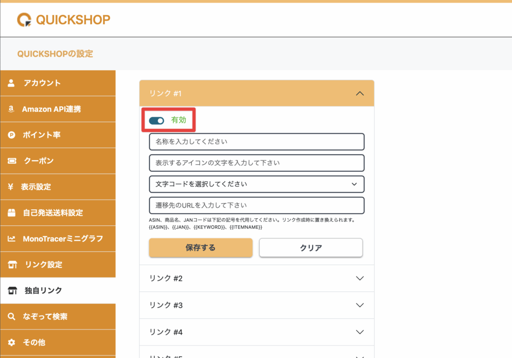Click the store icon beside リンク設定
The height and width of the screenshot is (358, 512).
click(x=12, y=264)
